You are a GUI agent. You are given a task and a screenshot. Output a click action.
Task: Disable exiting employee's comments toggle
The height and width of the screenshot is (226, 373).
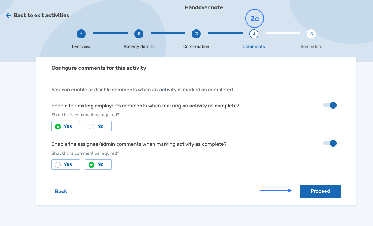pyautogui.click(x=330, y=105)
